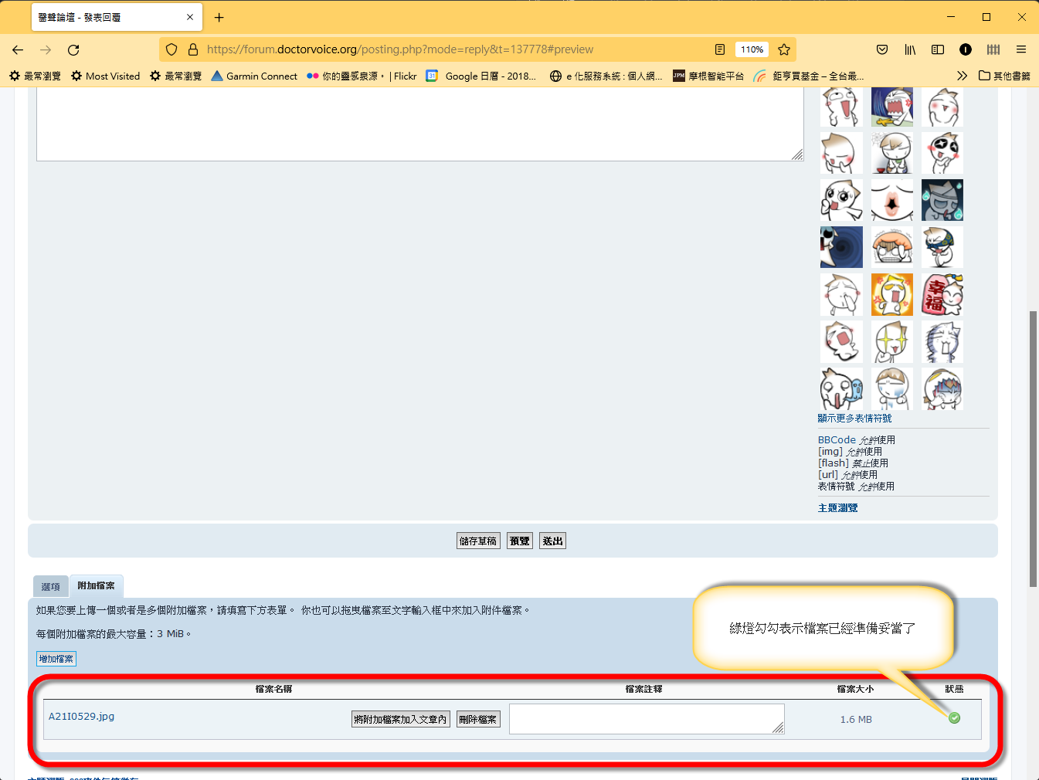Go back to the previous page
1039x780 pixels.
point(18,49)
